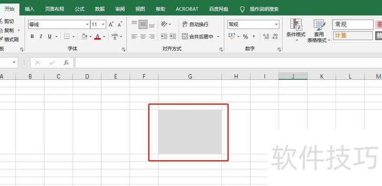Click the formula bar input

228,63
